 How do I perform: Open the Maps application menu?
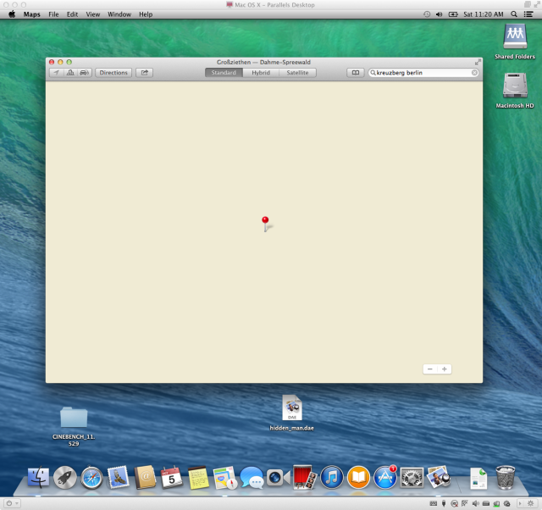(x=32, y=14)
